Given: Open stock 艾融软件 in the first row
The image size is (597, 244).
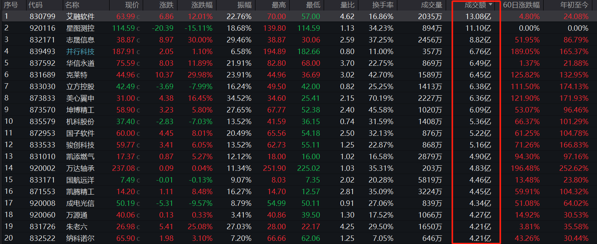Looking at the screenshot, I should (x=80, y=17).
